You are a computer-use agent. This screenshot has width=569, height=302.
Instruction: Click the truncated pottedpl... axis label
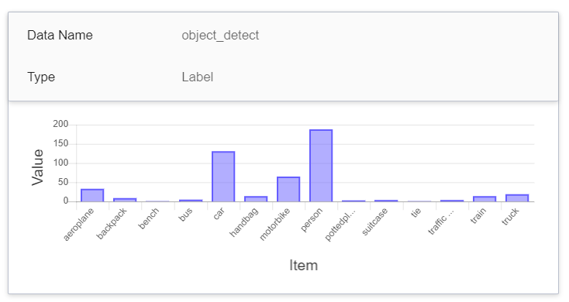pyautogui.click(x=340, y=225)
